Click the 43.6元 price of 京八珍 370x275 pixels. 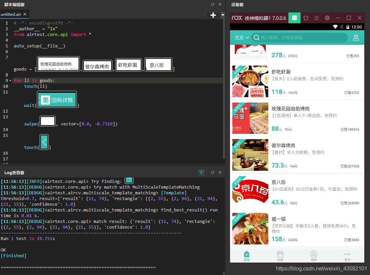point(279,202)
